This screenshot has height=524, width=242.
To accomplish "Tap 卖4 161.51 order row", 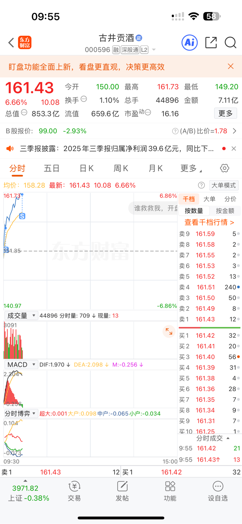I will (210, 287).
